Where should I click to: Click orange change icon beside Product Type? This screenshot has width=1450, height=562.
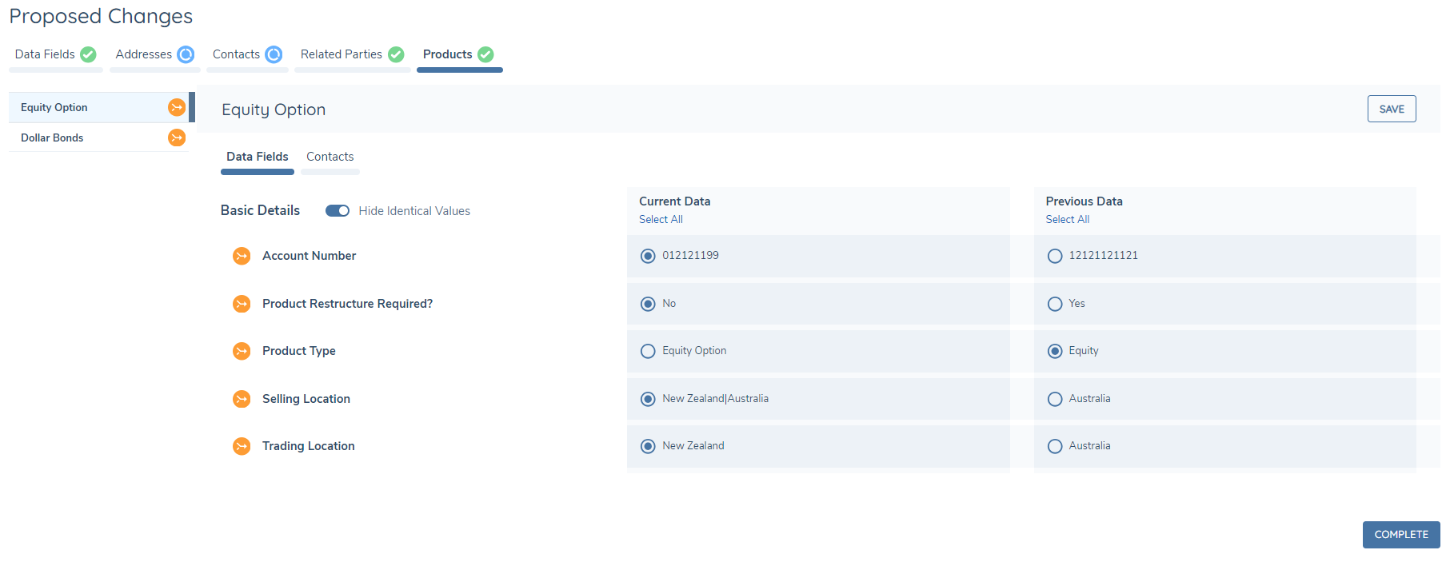(x=242, y=351)
